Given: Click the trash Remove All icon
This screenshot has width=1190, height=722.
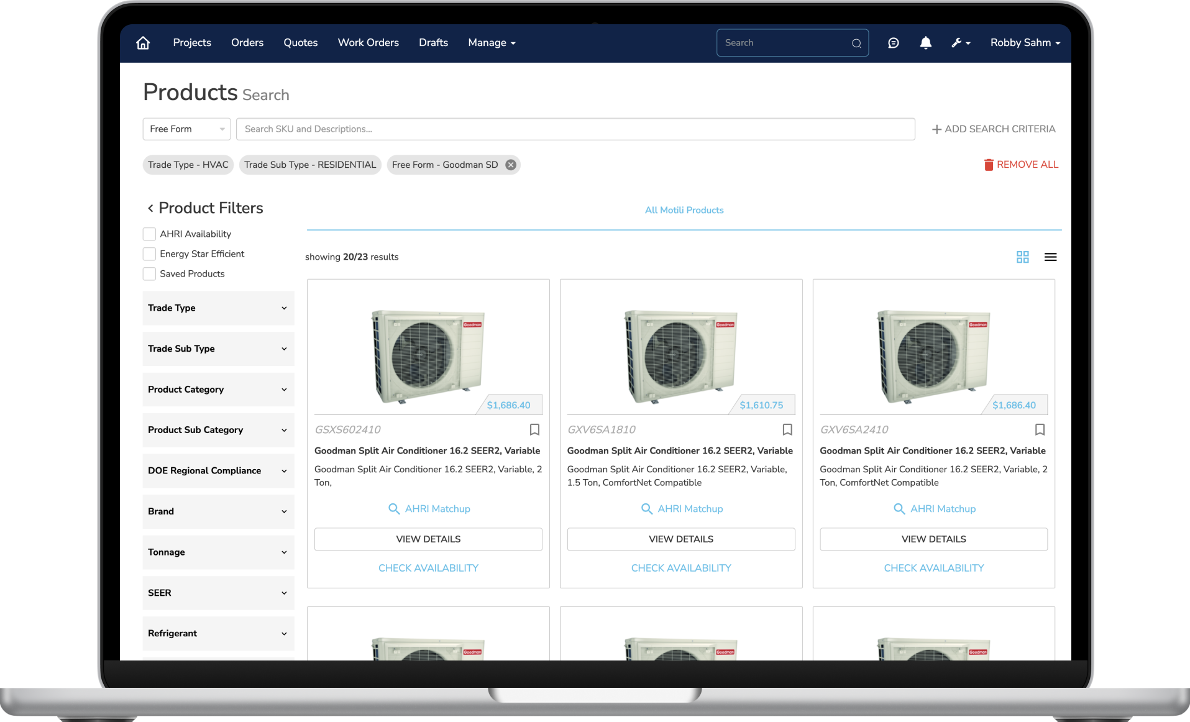Looking at the screenshot, I should pos(989,165).
